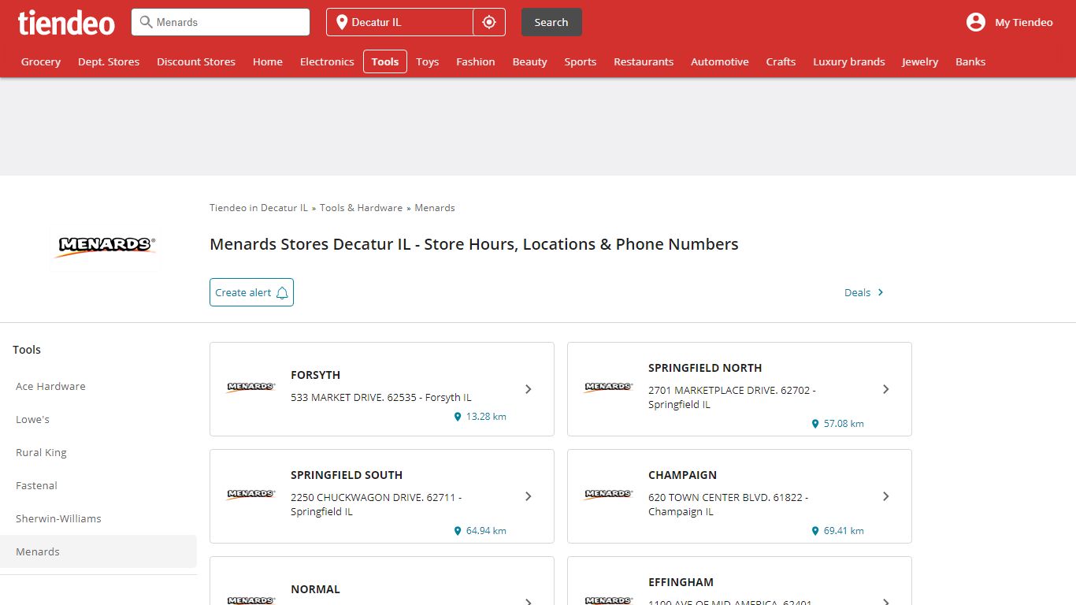Viewport: 1076px width, 605px height.
Task: Click the Search button
Action: coord(551,22)
